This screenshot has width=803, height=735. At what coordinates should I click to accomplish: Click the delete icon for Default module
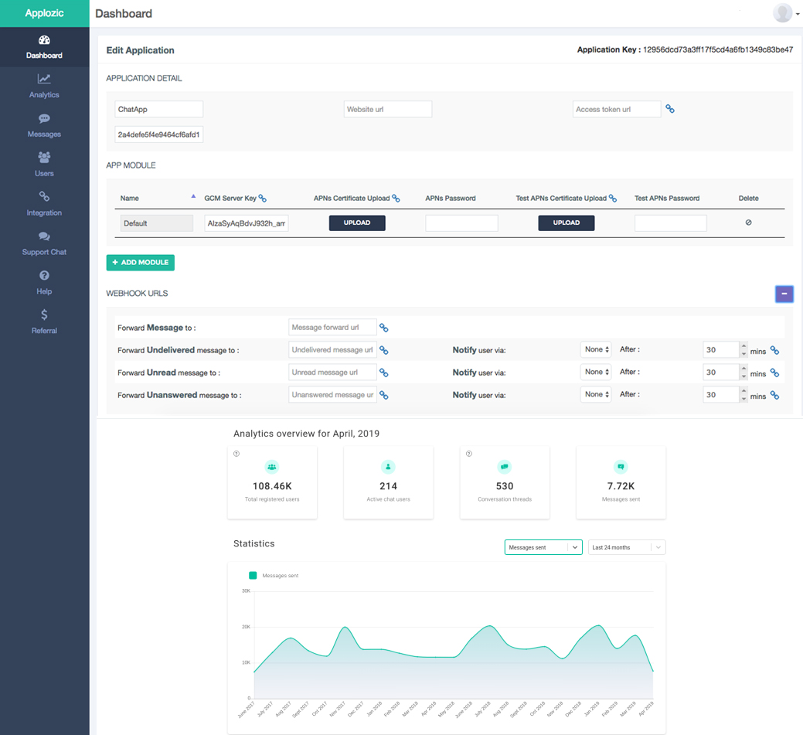tap(749, 223)
